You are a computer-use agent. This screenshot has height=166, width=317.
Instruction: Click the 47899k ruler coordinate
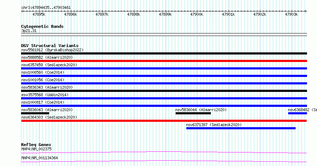[165, 15]
